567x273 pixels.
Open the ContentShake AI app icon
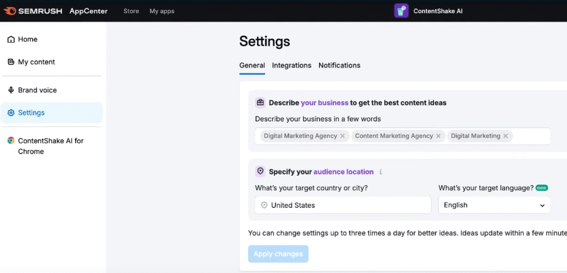point(401,11)
